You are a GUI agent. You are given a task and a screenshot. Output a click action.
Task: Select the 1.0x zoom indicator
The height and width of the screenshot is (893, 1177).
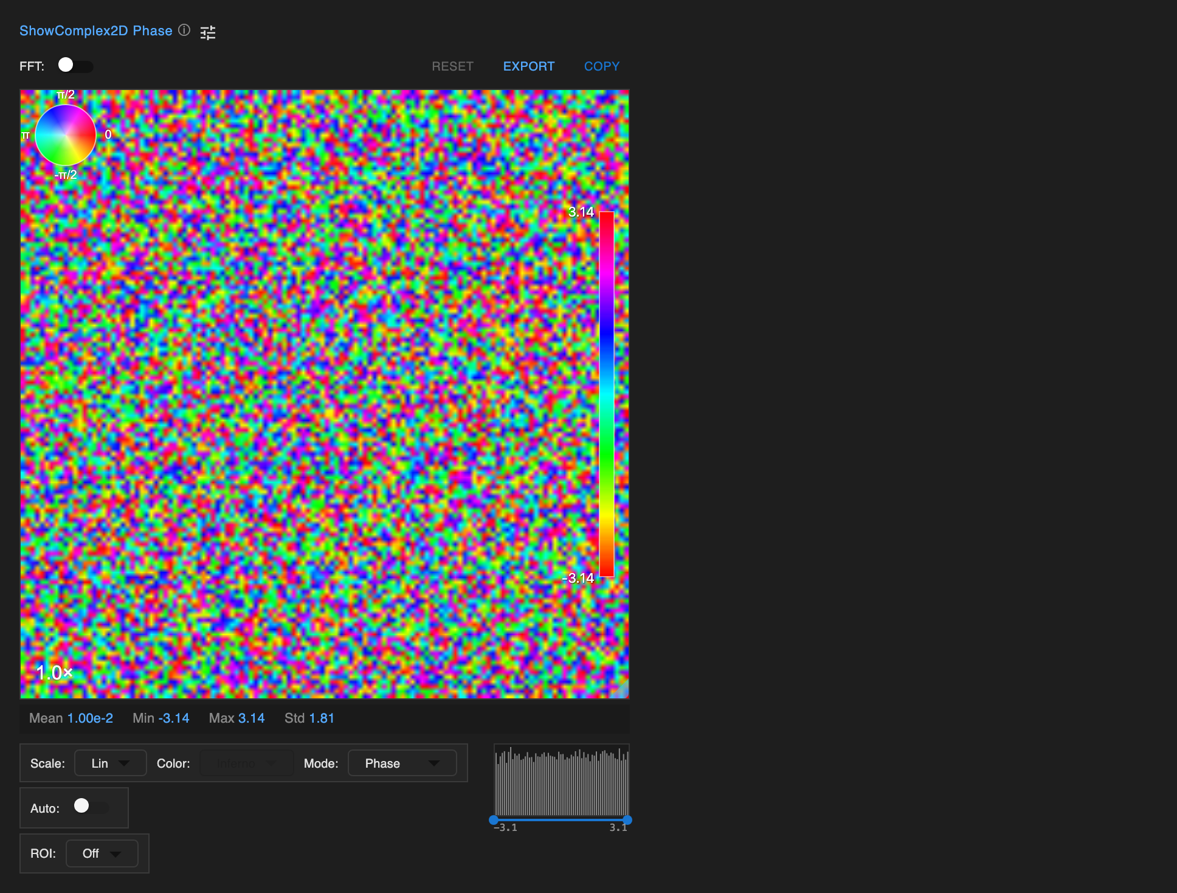[53, 672]
